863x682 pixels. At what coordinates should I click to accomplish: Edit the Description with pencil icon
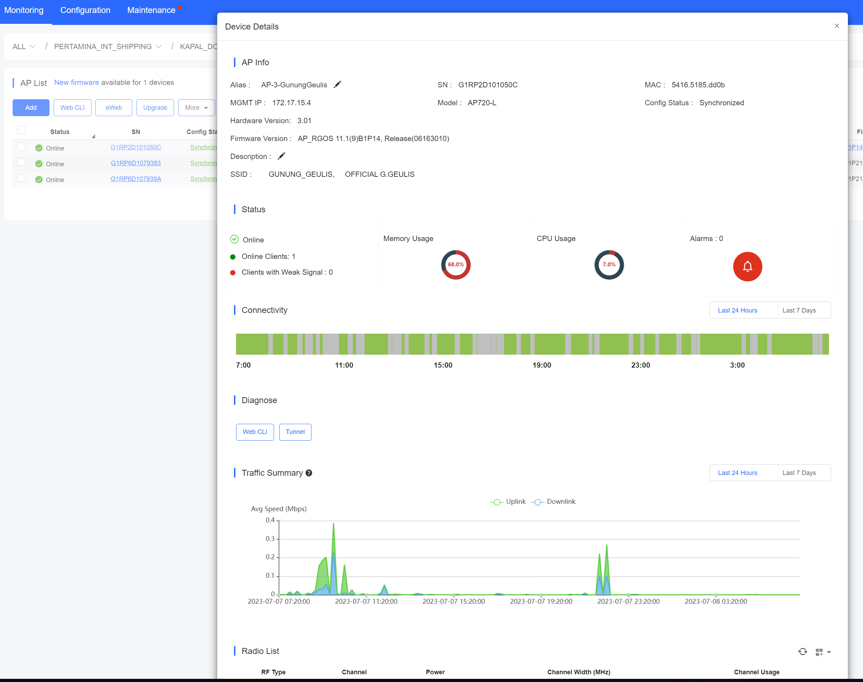[282, 156]
